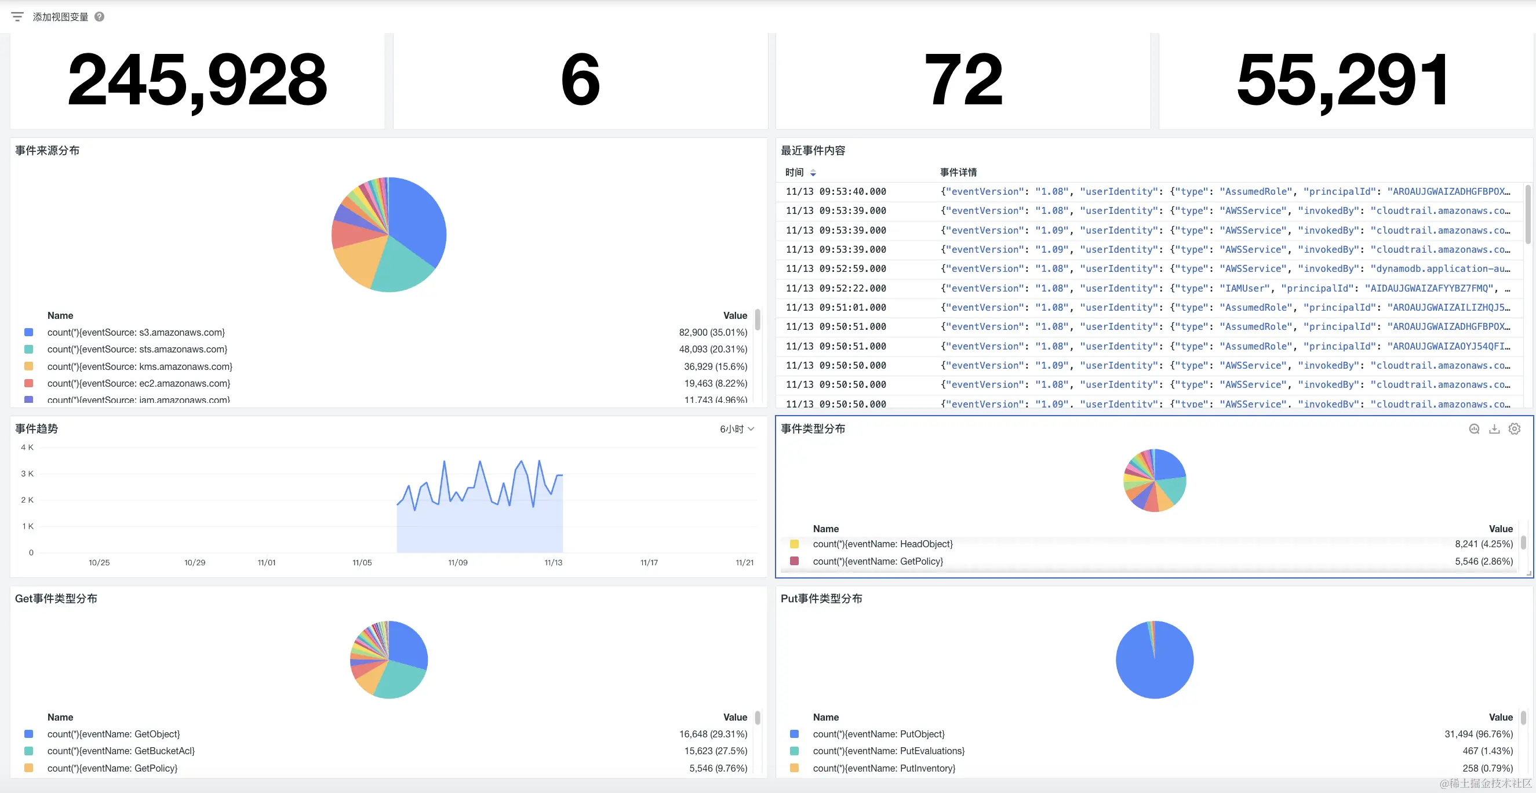Click the 最近事件内容 table scrollbar
Viewport: 1536px width, 793px height.
click(x=1528, y=214)
